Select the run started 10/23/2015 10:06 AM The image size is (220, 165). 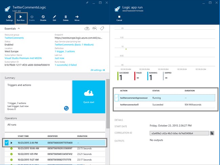tap(55, 148)
